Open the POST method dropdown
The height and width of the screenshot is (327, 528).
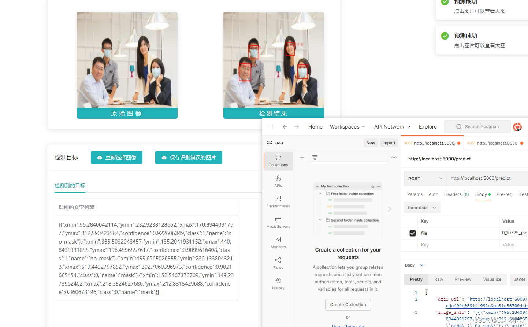point(425,178)
